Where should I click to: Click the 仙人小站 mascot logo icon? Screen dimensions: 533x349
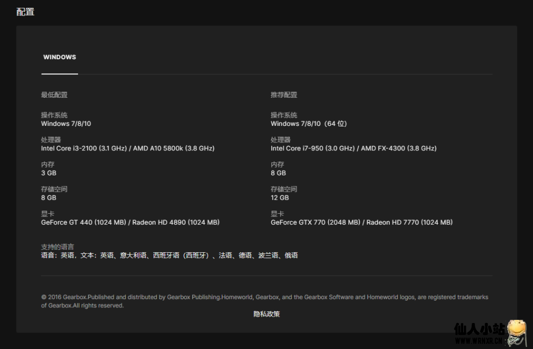click(516, 333)
